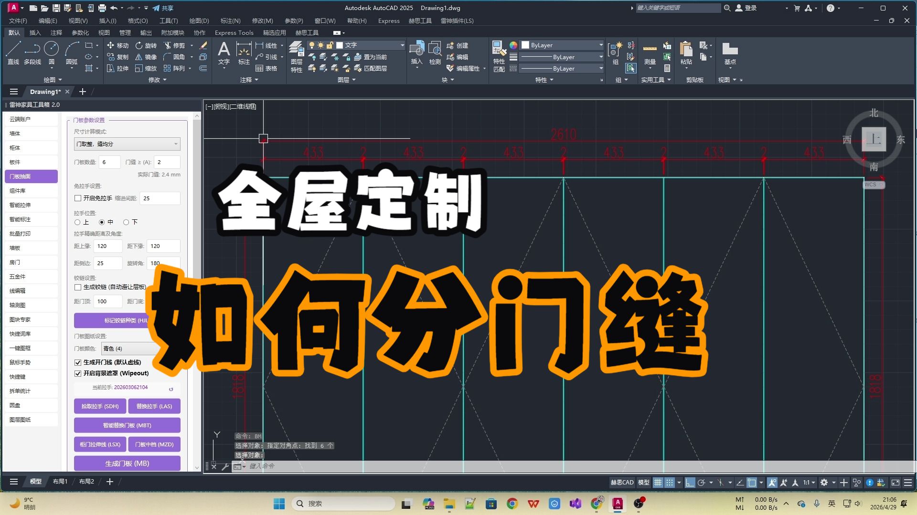Image resolution: width=917 pixels, height=515 pixels.
Task: Toggle the grid display in status bar
Action: click(658, 483)
